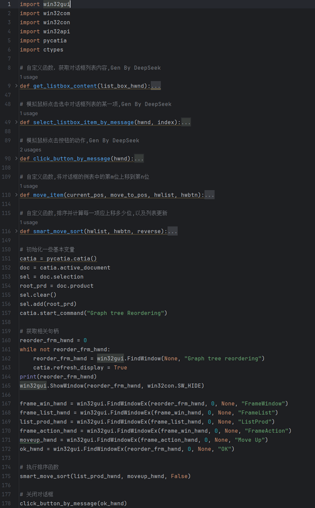Click the 'win32com' module name
This screenshot has width=315, height=508.
(57, 13)
